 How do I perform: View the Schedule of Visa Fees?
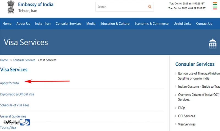click(x=15, y=105)
